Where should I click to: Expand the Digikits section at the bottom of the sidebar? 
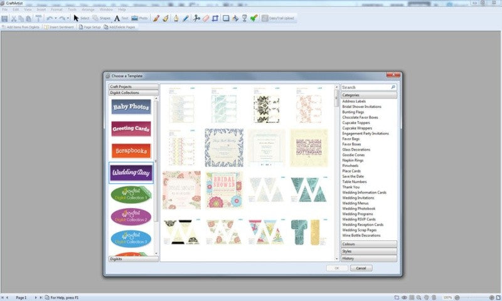[134, 259]
